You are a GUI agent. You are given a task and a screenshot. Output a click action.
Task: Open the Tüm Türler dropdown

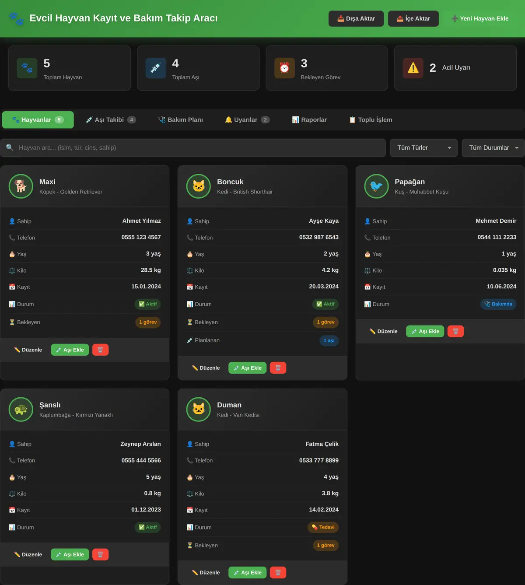click(x=424, y=148)
